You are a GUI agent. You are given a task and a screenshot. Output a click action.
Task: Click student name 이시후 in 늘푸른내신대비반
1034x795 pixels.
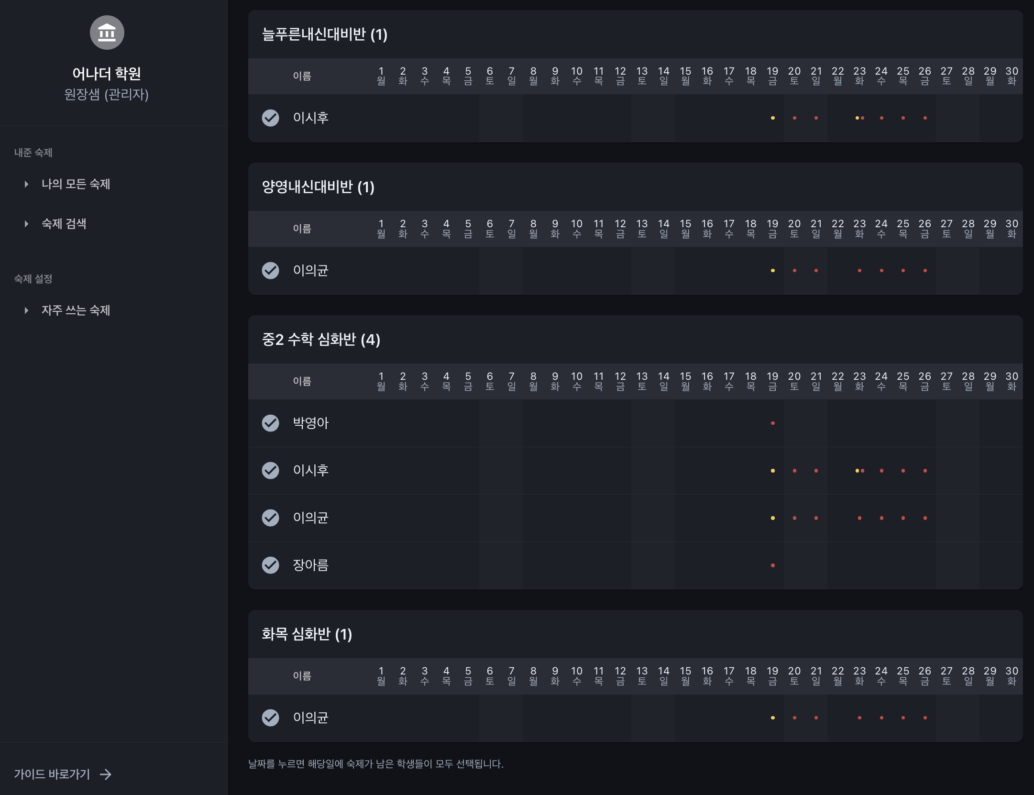click(x=311, y=118)
